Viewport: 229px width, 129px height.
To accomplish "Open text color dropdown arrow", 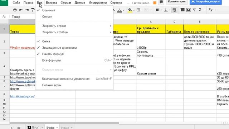I will [123, 10].
